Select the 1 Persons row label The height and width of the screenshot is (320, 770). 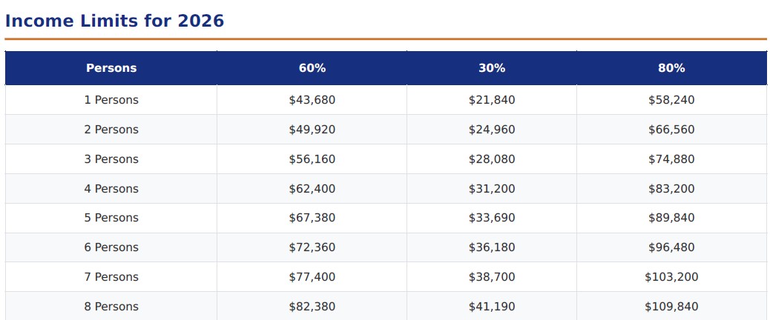[x=111, y=100]
